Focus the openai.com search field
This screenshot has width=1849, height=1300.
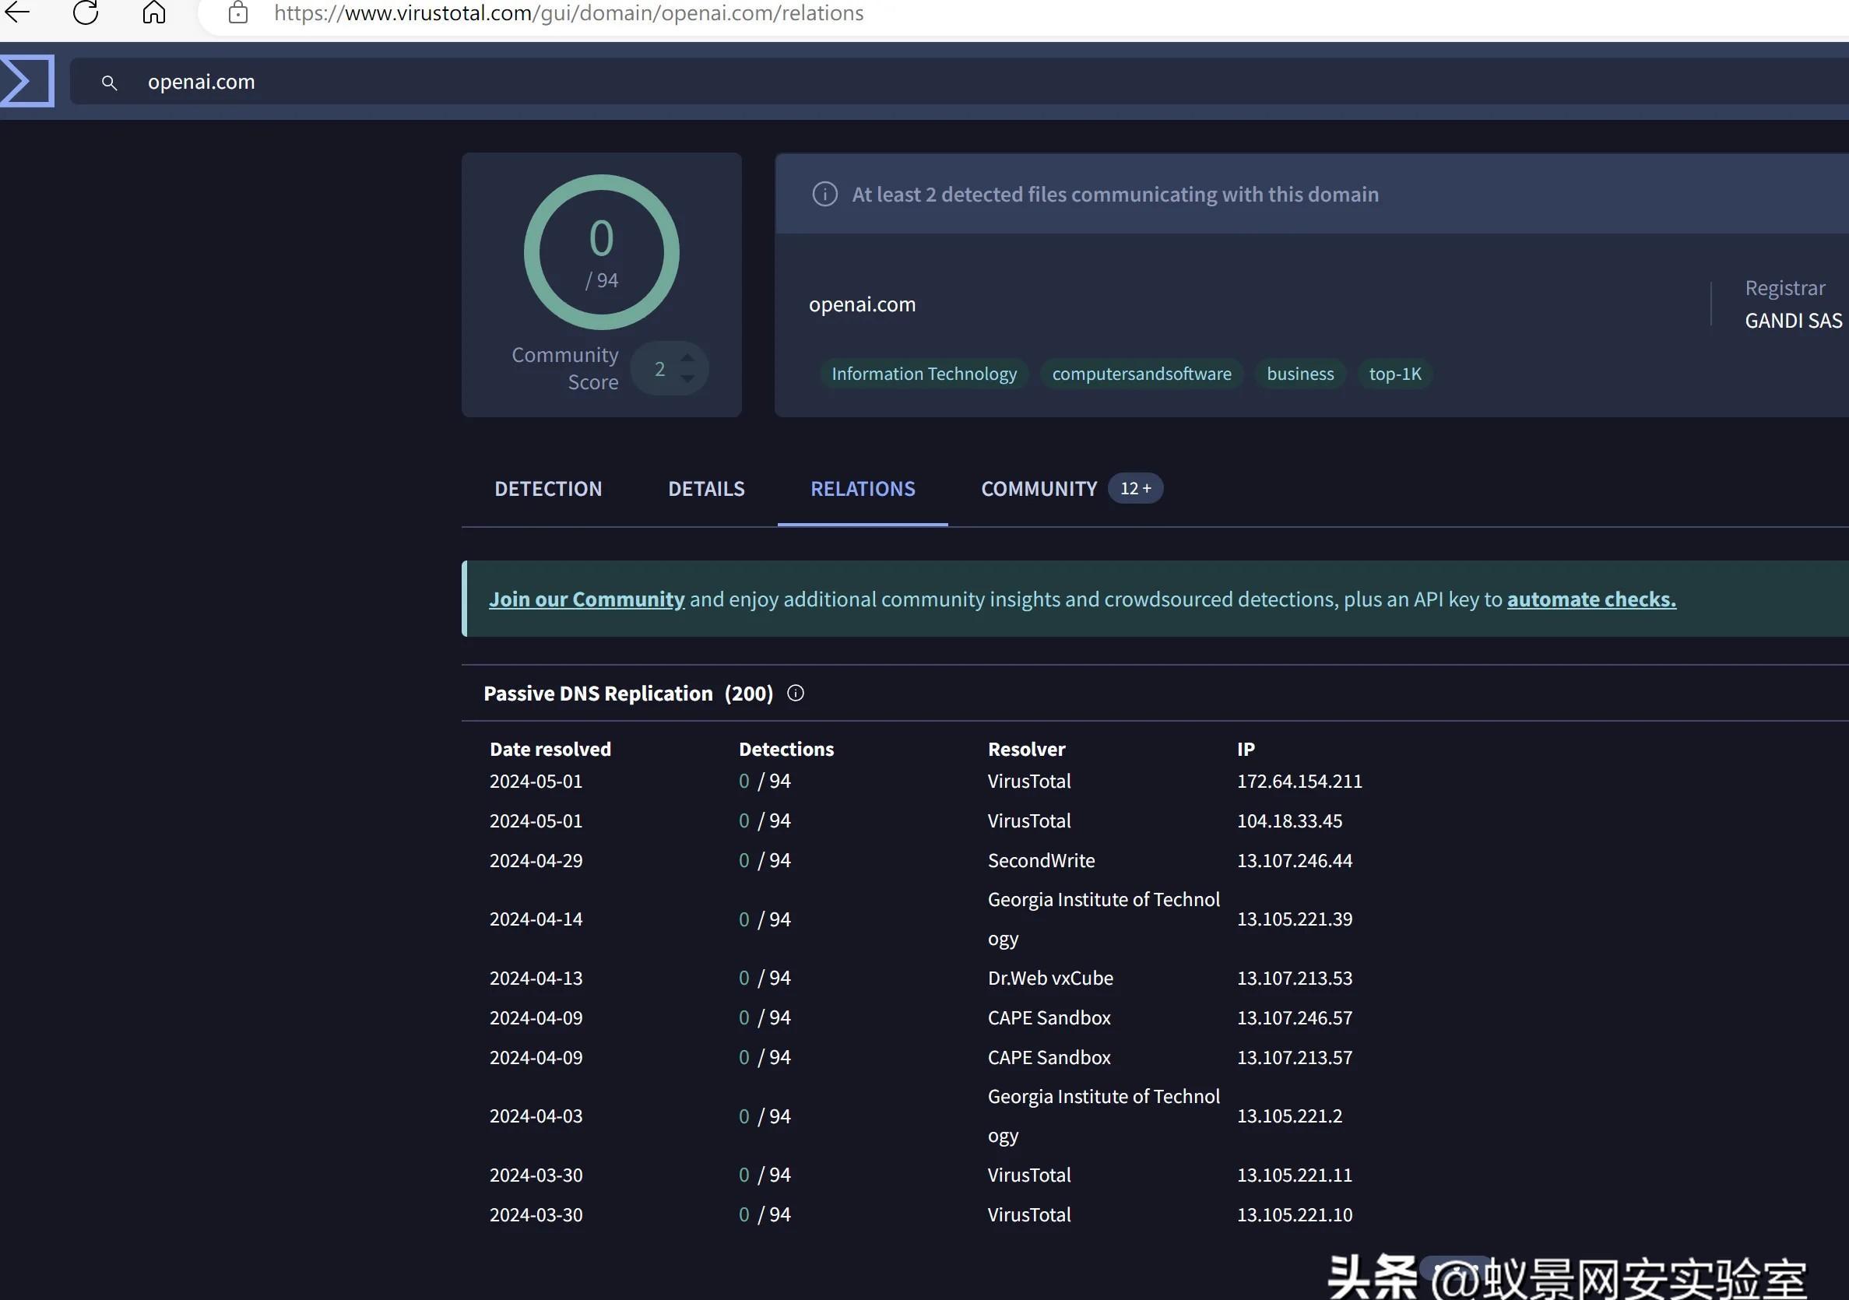tap(958, 82)
